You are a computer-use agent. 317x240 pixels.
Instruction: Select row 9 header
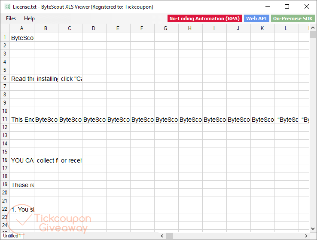pos(5,103)
